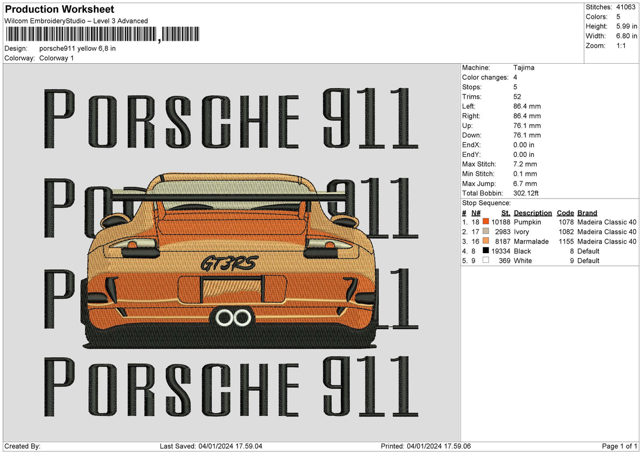Click the Production Worksheet title
The height and width of the screenshot is (454, 642).
[x=59, y=10]
